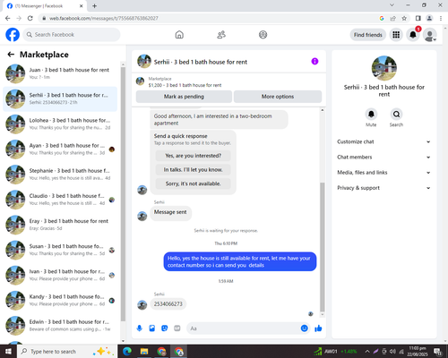Image resolution: width=448 pixels, height=358 pixels.
Task: Reload the page with browser refresh icon
Action: [x=30, y=18]
